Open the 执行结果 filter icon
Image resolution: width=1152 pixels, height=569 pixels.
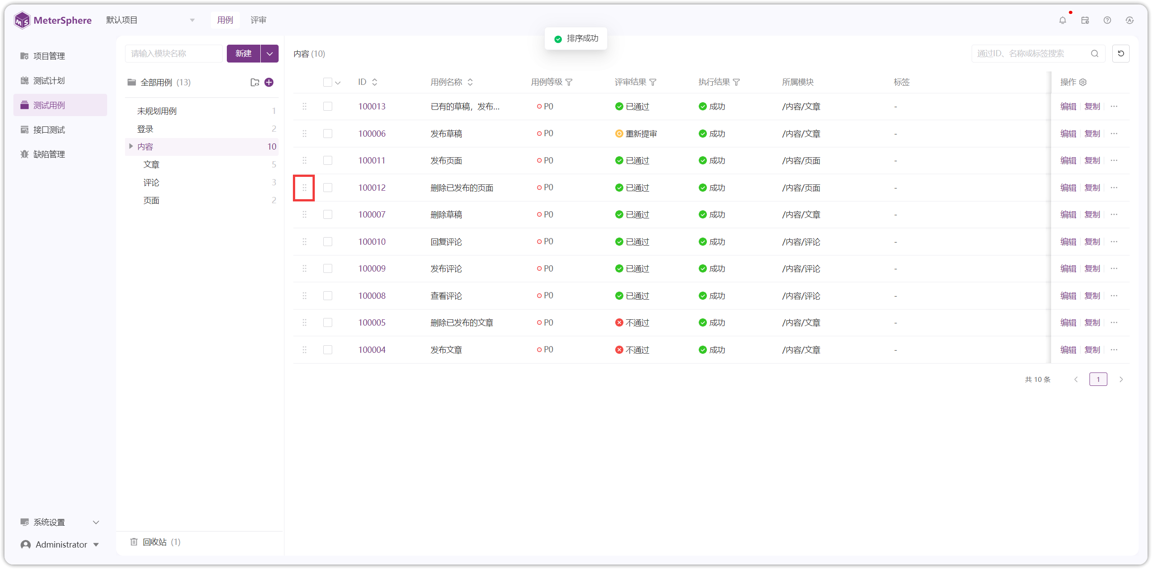point(737,82)
